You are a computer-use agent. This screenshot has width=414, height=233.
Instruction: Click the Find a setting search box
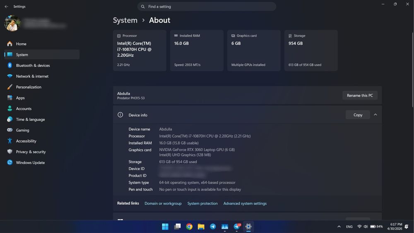point(207,7)
